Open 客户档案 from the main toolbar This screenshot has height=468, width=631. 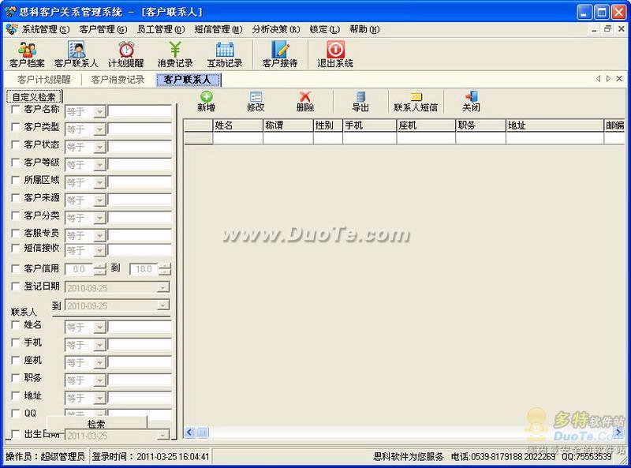(x=26, y=54)
